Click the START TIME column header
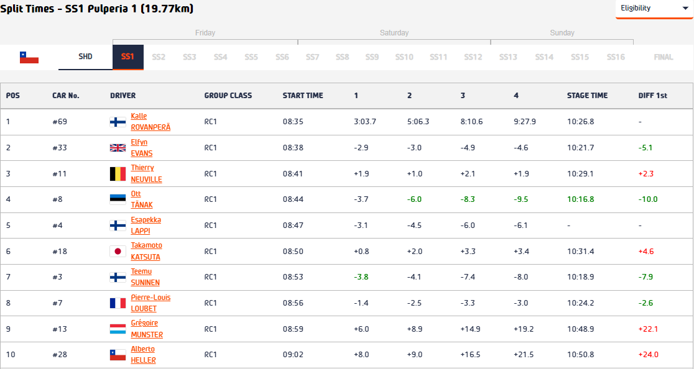 pos(303,96)
